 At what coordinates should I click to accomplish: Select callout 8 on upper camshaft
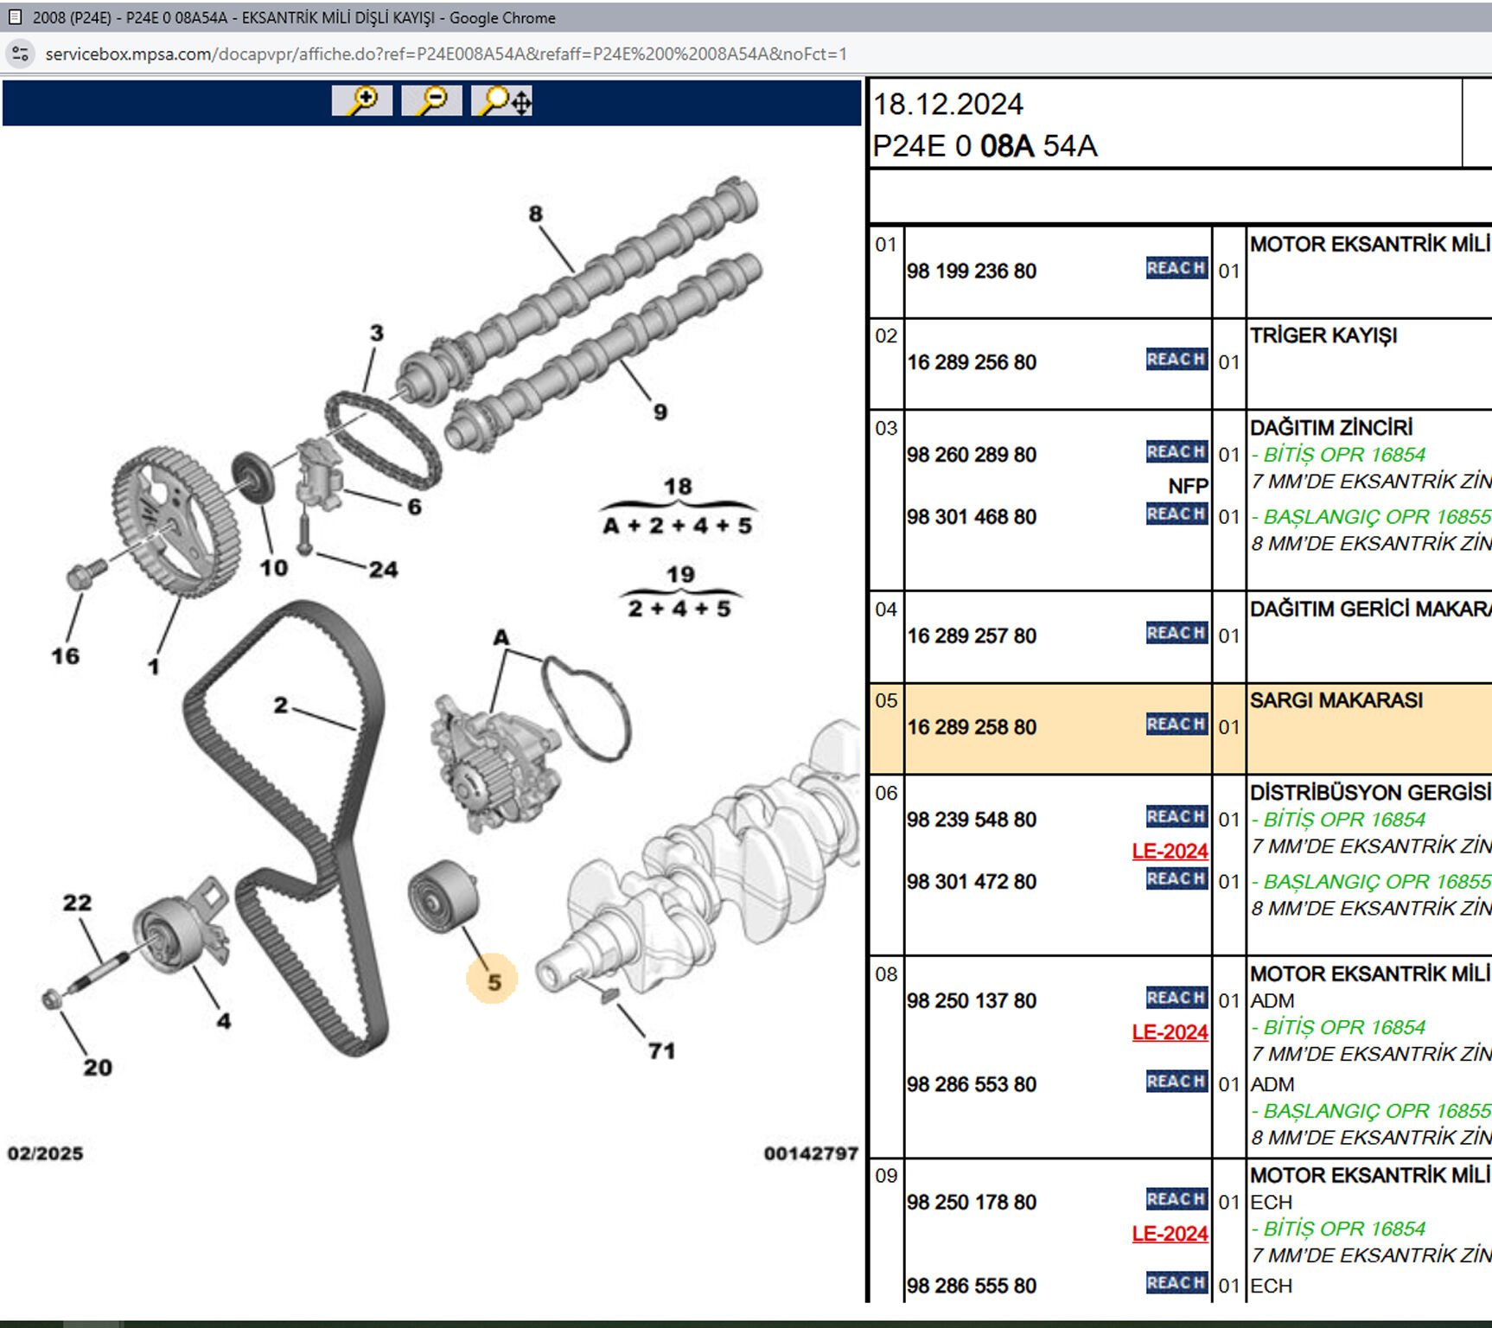pyautogui.click(x=535, y=214)
